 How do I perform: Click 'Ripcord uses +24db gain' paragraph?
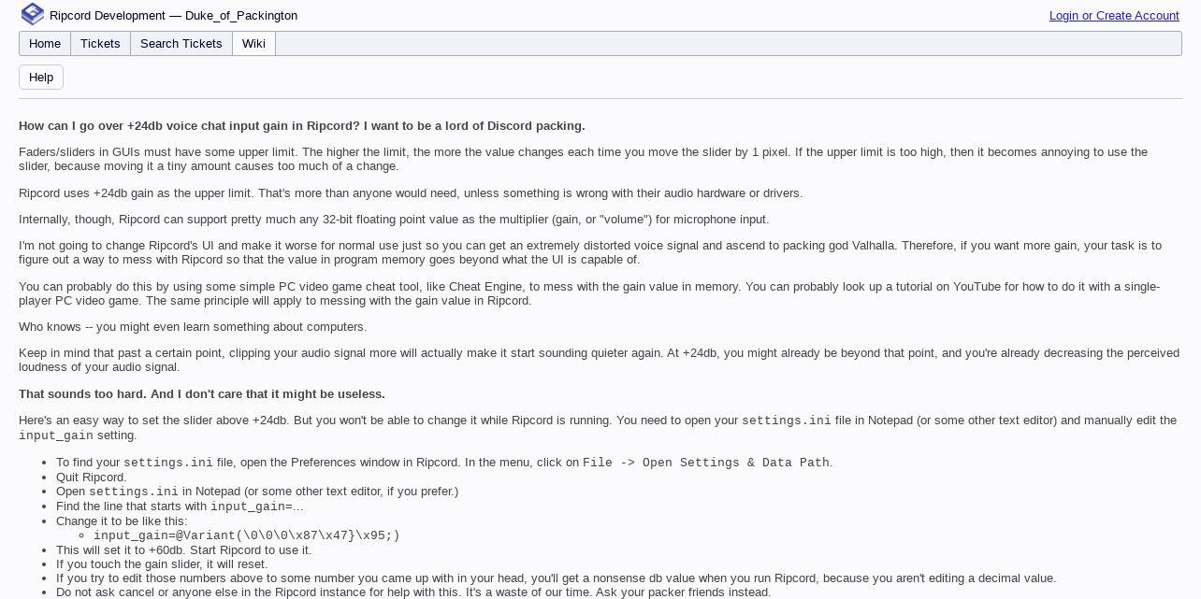click(411, 193)
